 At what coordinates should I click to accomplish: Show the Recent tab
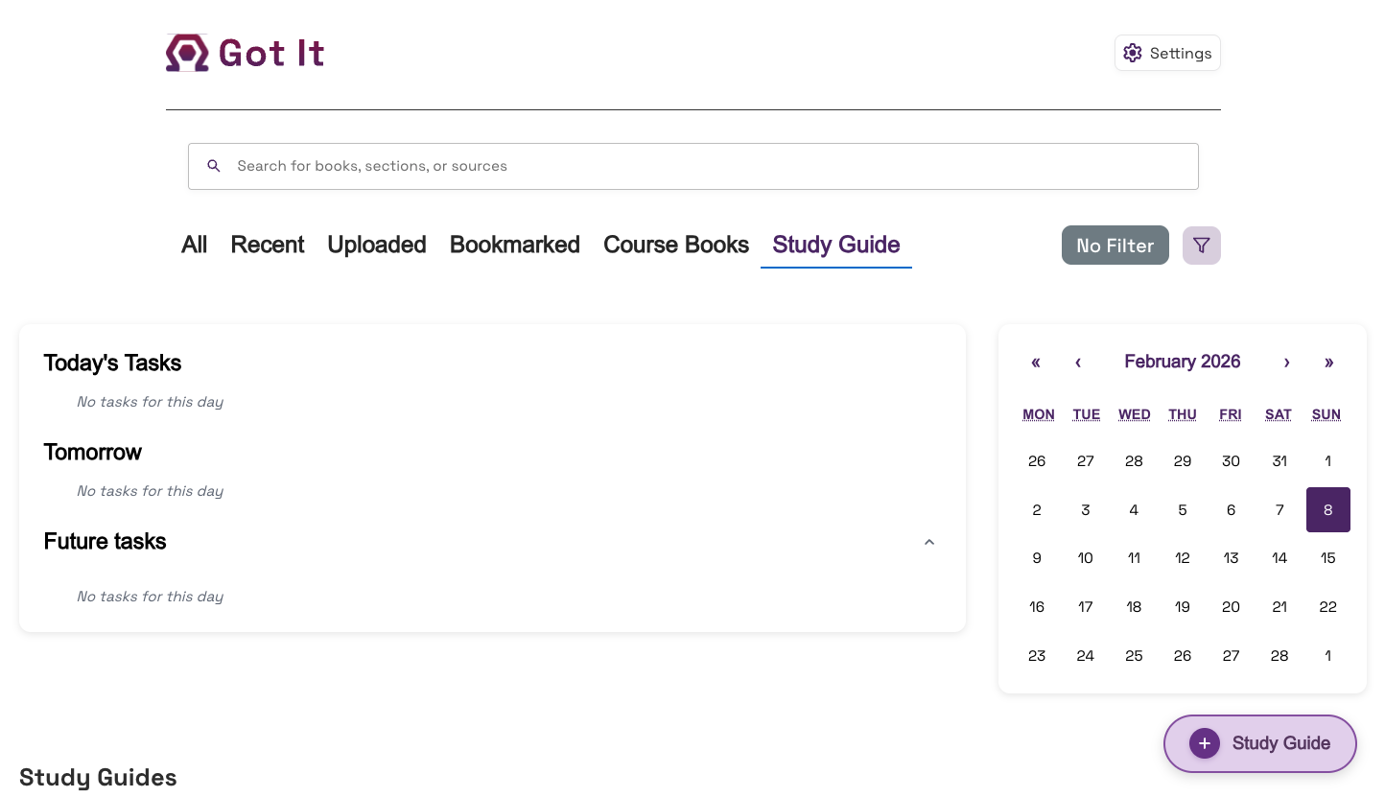(x=267, y=245)
